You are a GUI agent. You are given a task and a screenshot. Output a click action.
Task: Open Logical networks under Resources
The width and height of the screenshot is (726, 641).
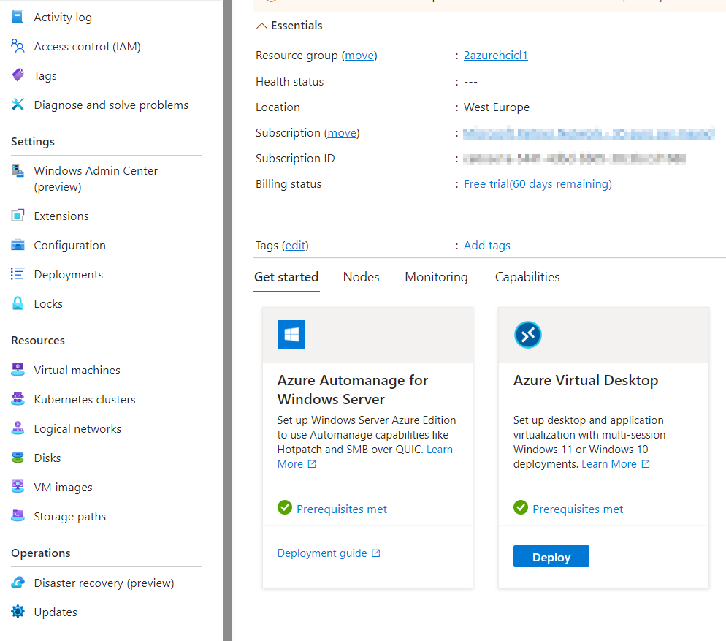pos(77,428)
